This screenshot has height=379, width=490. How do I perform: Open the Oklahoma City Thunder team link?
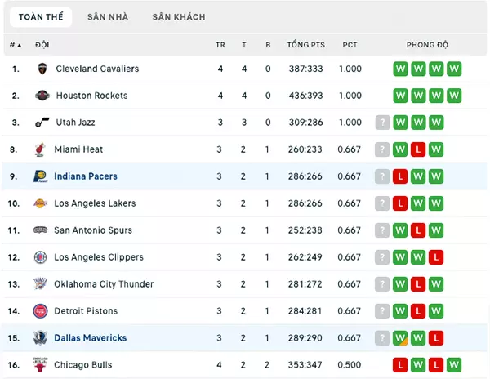pos(104,284)
